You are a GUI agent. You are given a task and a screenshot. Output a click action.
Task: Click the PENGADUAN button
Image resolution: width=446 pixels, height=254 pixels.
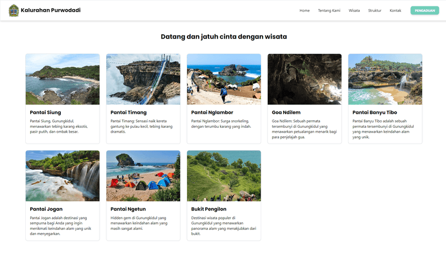coord(424,11)
